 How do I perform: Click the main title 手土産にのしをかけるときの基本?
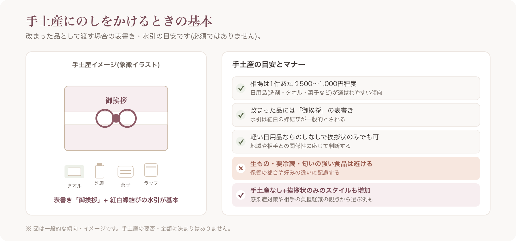point(119,21)
